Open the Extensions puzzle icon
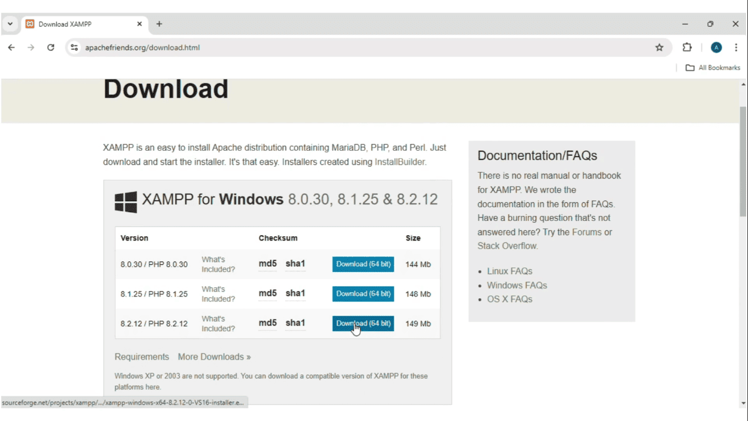The image size is (748, 421). click(x=687, y=48)
